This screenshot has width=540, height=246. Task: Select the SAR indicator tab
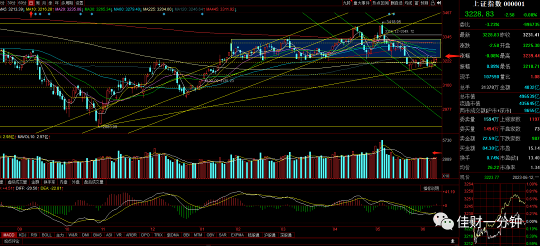pyautogui.click(x=222, y=235)
